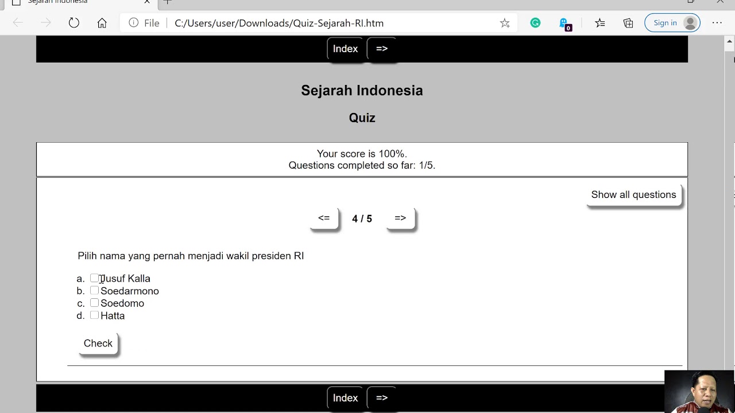Click the top Index button

[x=345, y=49]
